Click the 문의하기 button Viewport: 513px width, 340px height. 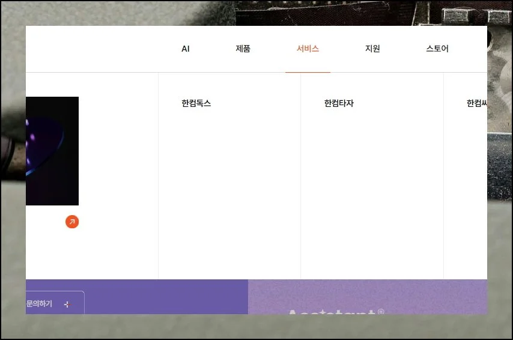pyautogui.click(x=55, y=303)
